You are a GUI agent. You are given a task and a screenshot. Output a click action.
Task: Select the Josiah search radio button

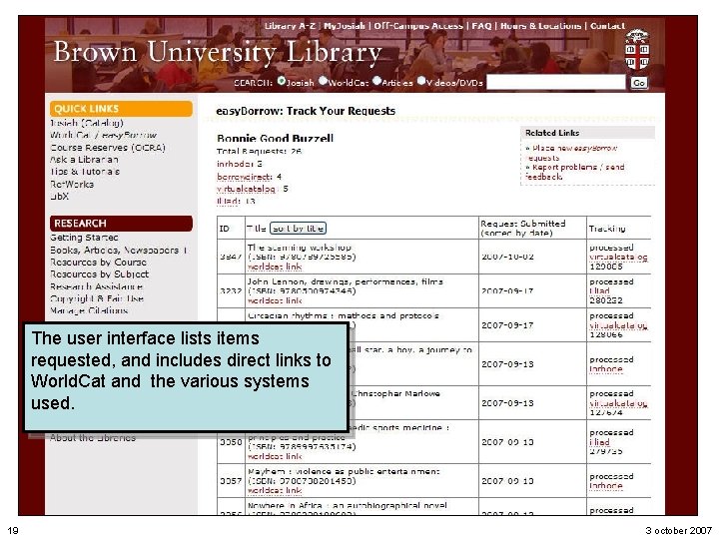[x=282, y=81]
